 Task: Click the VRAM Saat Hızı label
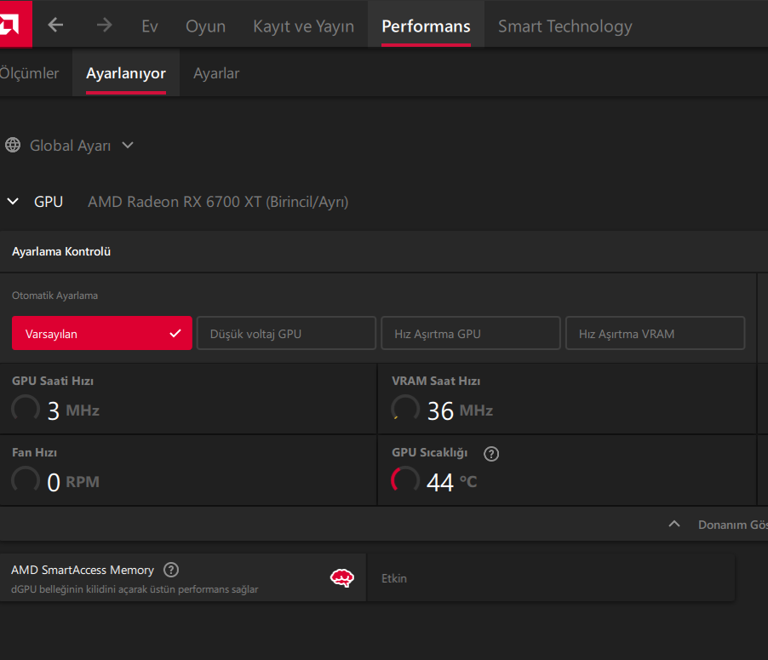click(x=436, y=381)
